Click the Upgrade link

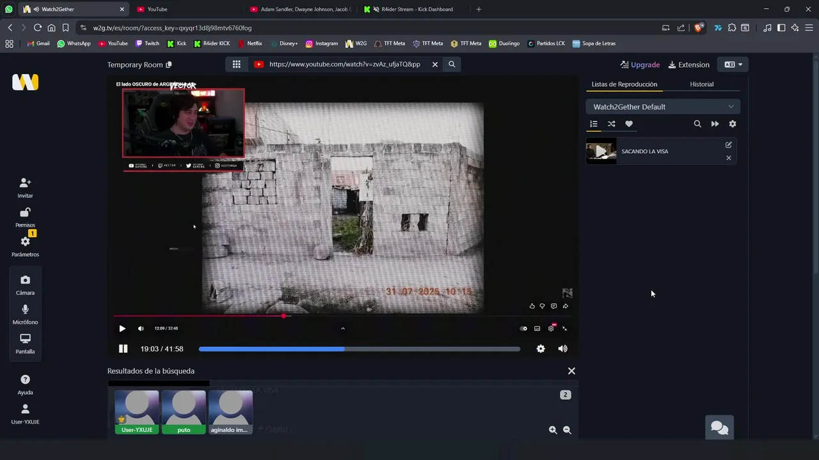[x=640, y=65]
